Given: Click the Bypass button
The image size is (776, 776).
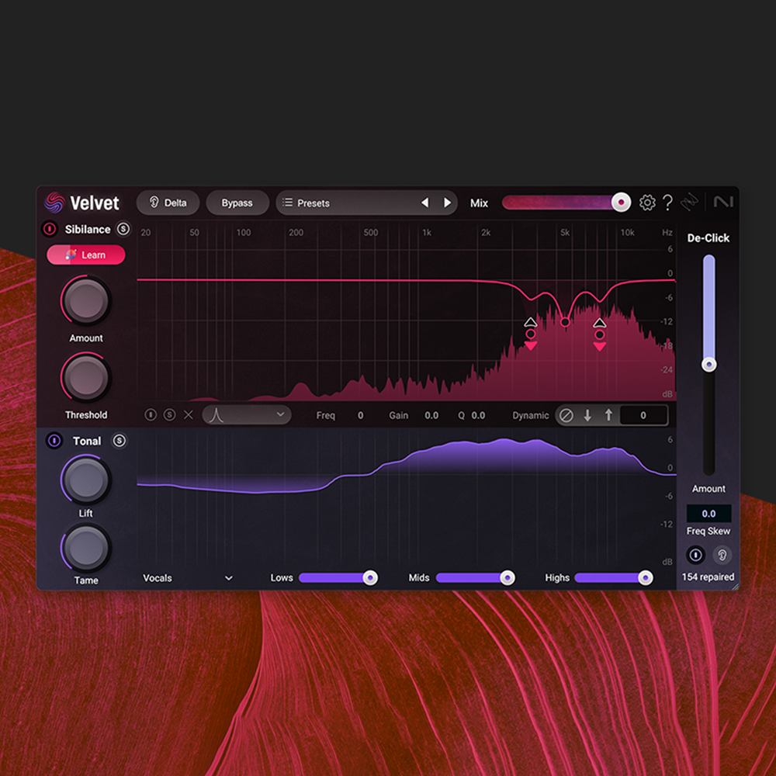Looking at the screenshot, I should pyautogui.click(x=237, y=203).
